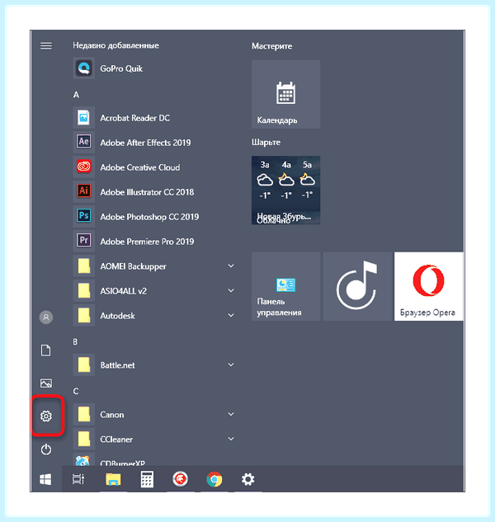Open the Браузер Opera tile
This screenshot has height=522, width=495.
[x=429, y=286]
